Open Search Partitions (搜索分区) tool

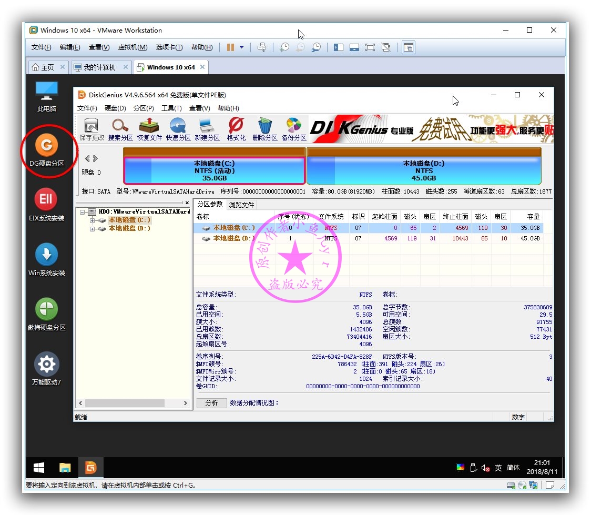coord(120,129)
